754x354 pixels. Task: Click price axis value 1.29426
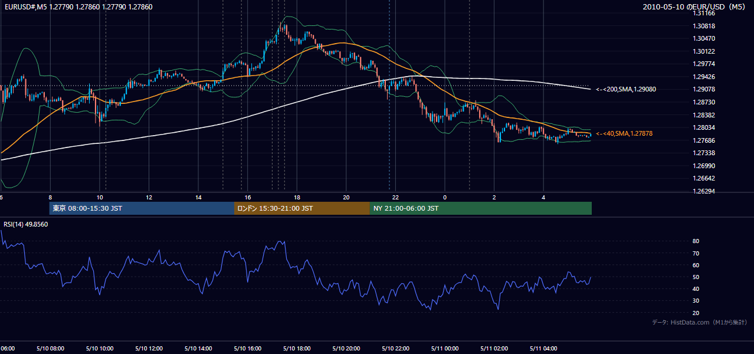tap(704, 77)
